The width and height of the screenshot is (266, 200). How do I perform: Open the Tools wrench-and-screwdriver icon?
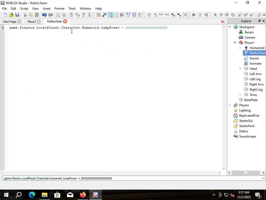98,15
